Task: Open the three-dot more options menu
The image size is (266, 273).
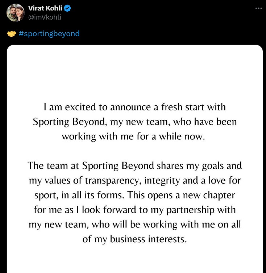Action: tap(258, 8)
